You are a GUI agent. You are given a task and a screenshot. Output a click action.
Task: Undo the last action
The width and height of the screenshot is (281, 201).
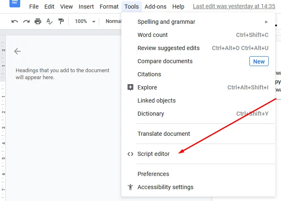15,21
